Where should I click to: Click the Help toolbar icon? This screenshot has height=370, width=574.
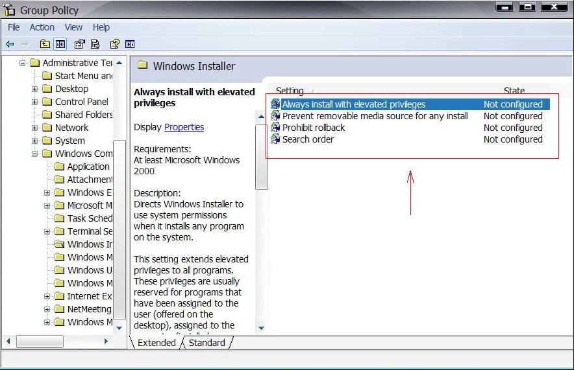click(114, 44)
